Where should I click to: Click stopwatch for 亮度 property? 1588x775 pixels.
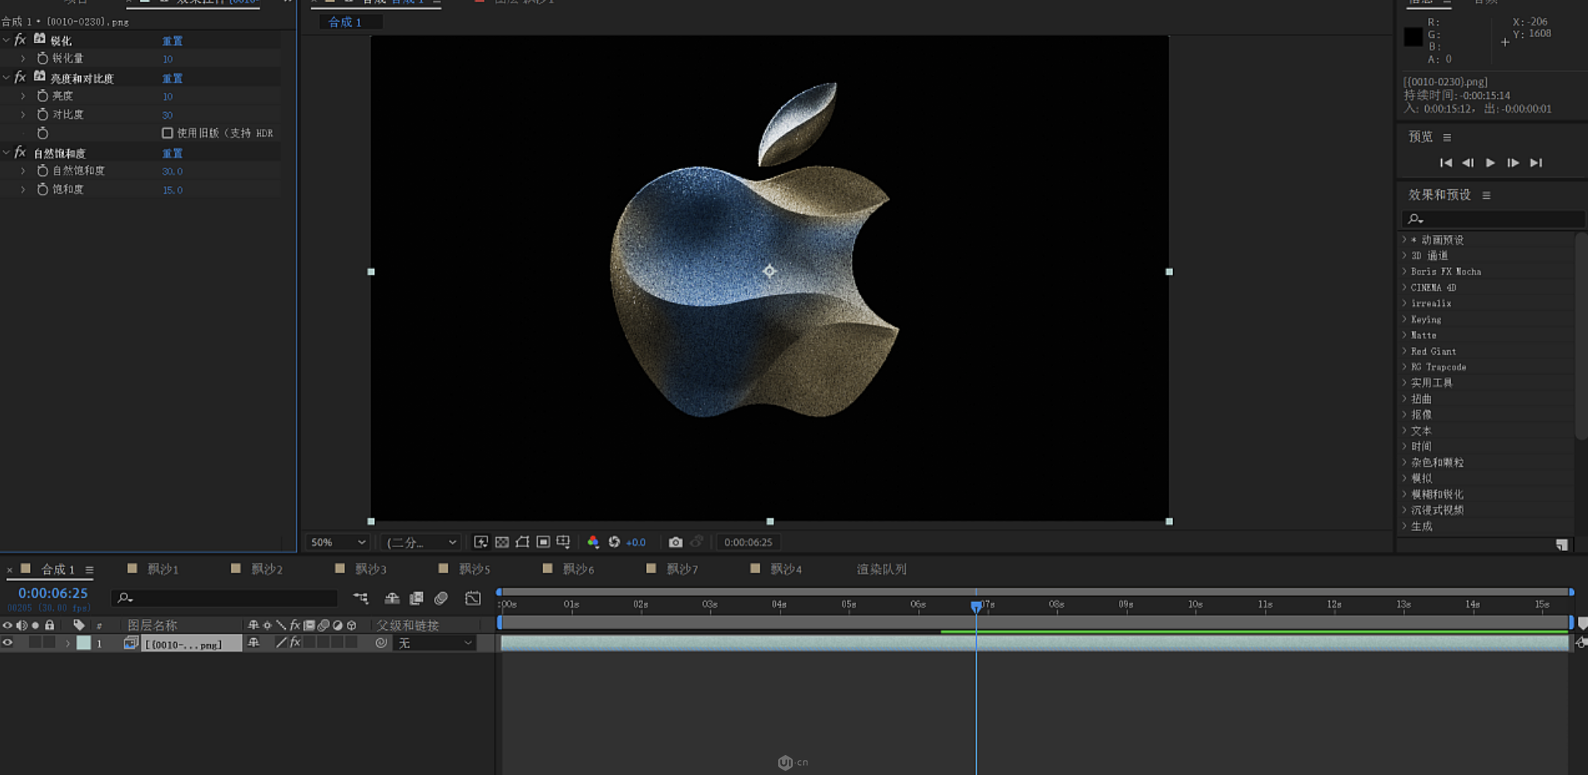click(43, 96)
